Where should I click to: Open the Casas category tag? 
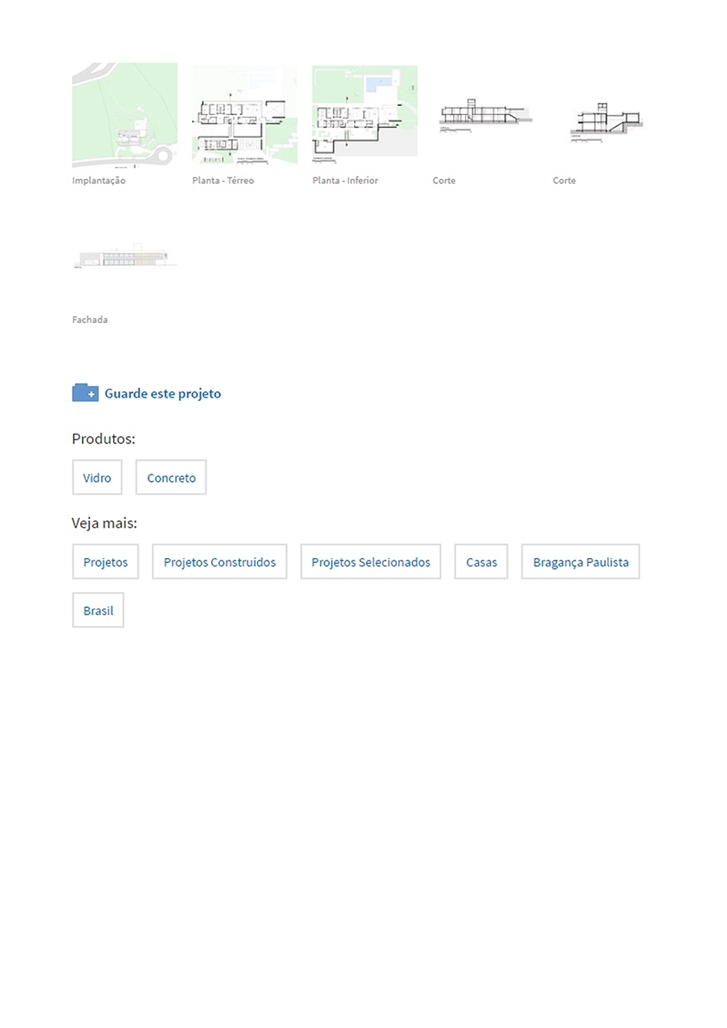pos(481,561)
